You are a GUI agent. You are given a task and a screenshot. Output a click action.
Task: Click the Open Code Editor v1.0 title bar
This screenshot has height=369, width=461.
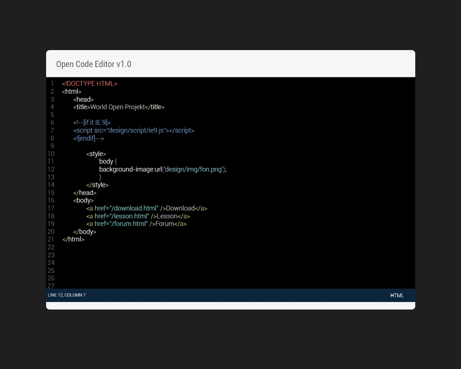[93, 64]
